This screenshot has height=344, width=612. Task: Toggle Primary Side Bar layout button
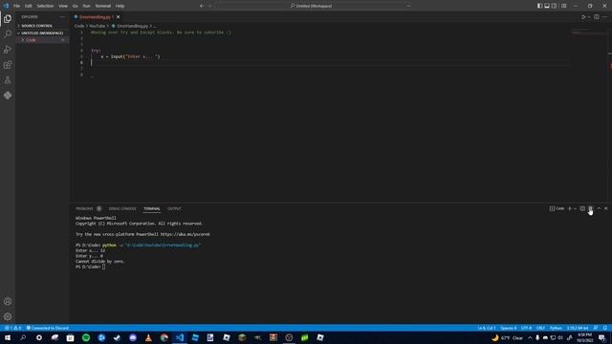point(539,6)
